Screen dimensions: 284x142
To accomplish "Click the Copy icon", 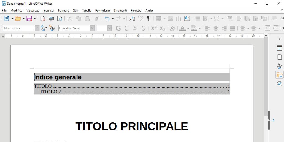I will [x=78, y=18].
